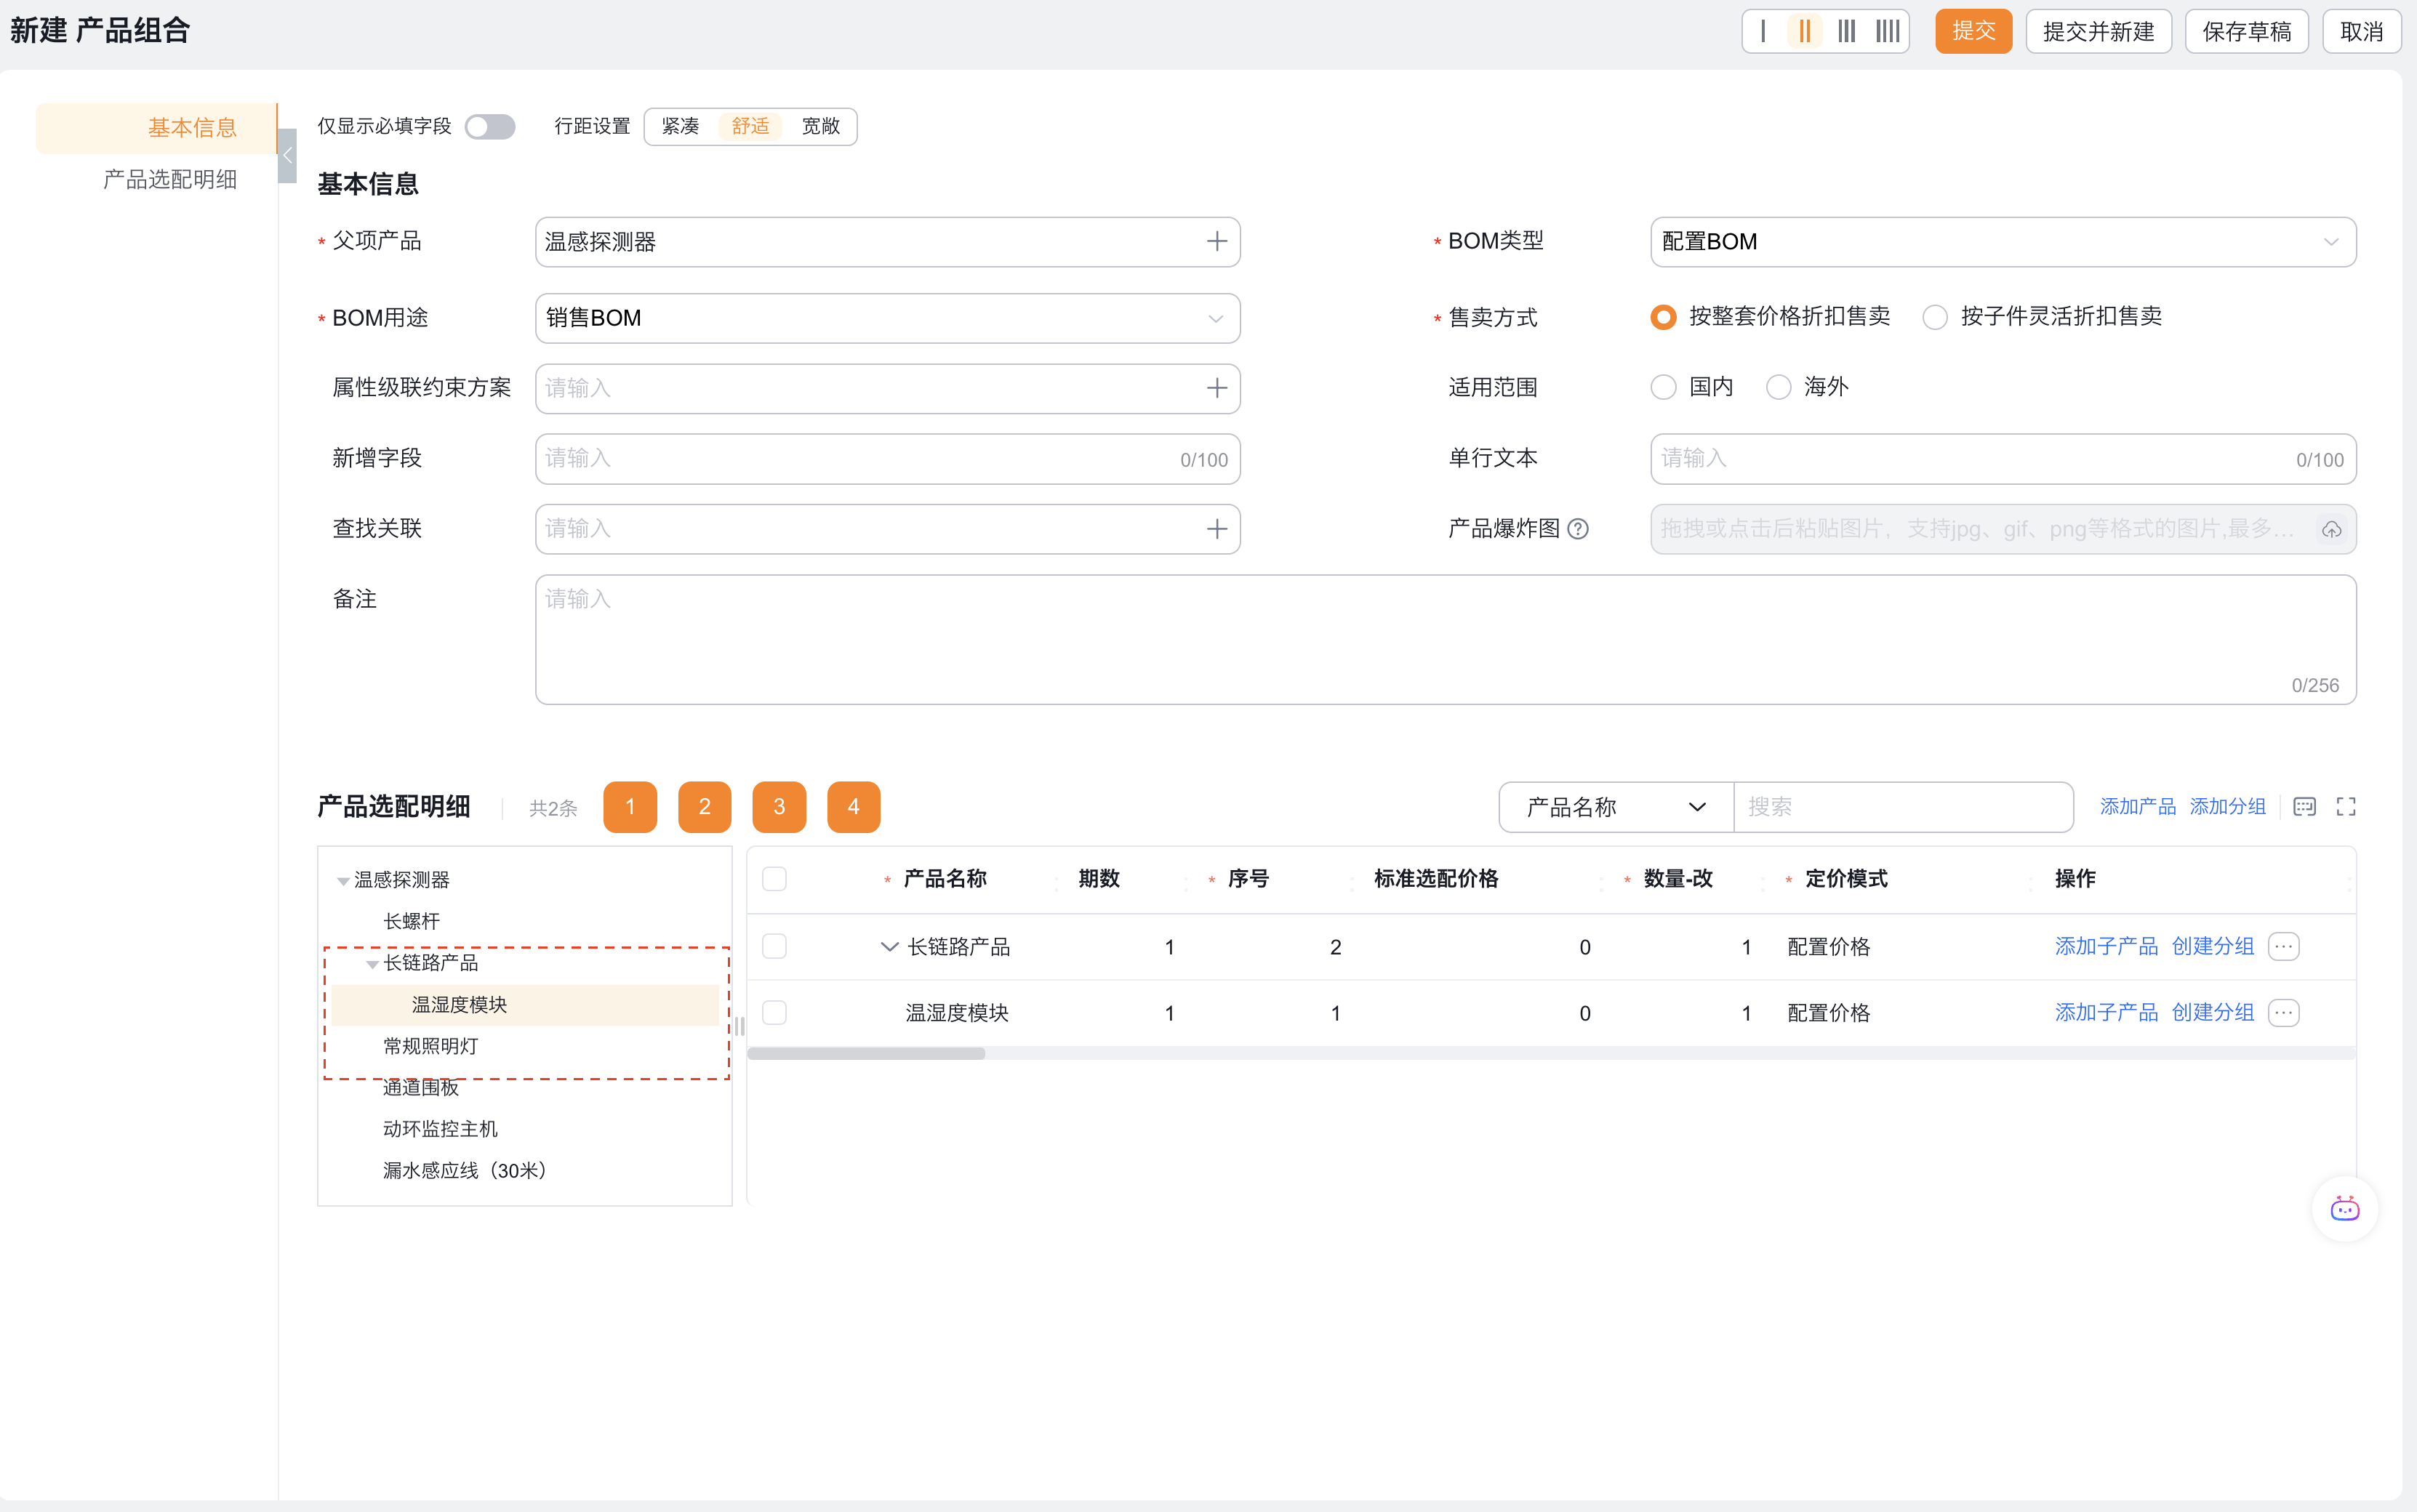Choose 宽敞 row spacing option

pyautogui.click(x=820, y=126)
